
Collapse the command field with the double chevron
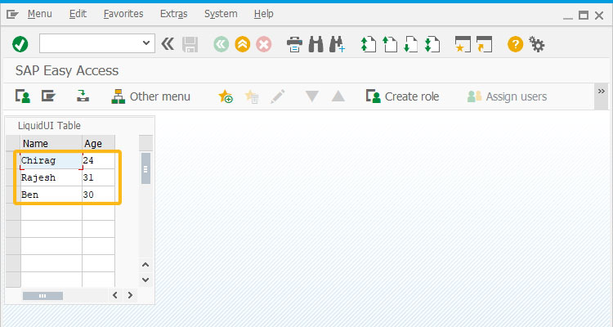click(168, 44)
